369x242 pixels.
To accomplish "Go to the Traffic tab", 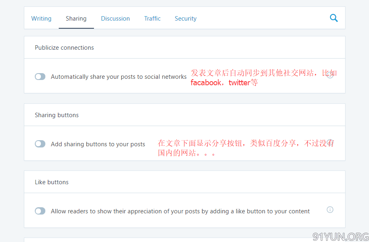I will (152, 19).
